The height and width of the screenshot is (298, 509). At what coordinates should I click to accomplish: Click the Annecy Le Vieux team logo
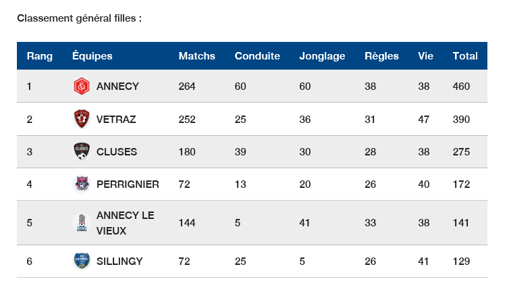tap(81, 223)
